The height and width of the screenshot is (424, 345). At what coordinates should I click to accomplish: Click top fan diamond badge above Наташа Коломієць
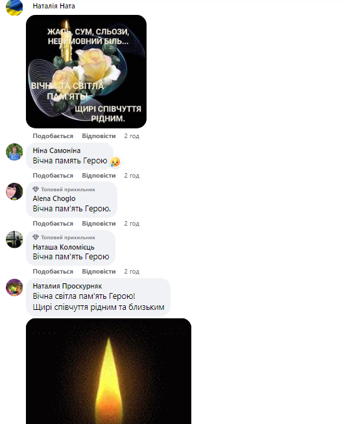pyautogui.click(x=36, y=237)
